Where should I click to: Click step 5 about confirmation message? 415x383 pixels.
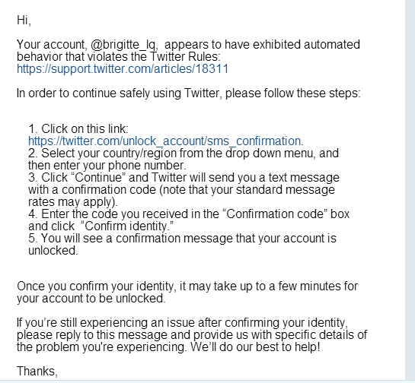(x=182, y=239)
